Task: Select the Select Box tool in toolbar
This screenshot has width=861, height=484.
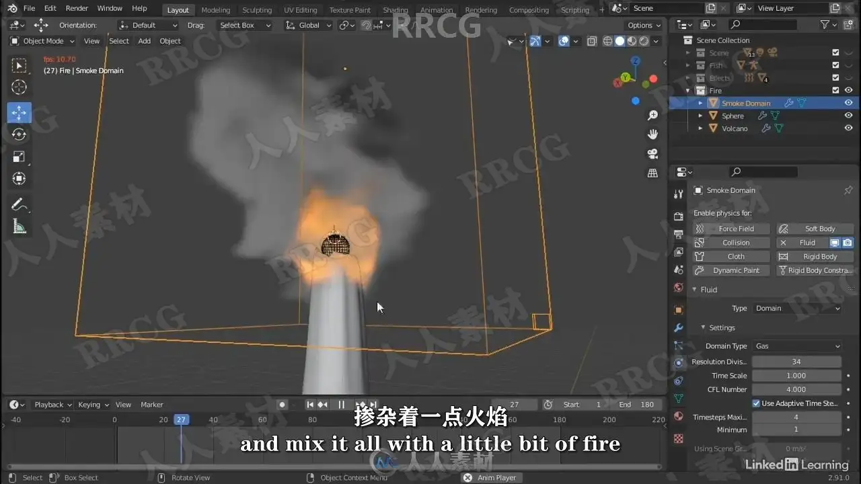Action: (x=19, y=65)
